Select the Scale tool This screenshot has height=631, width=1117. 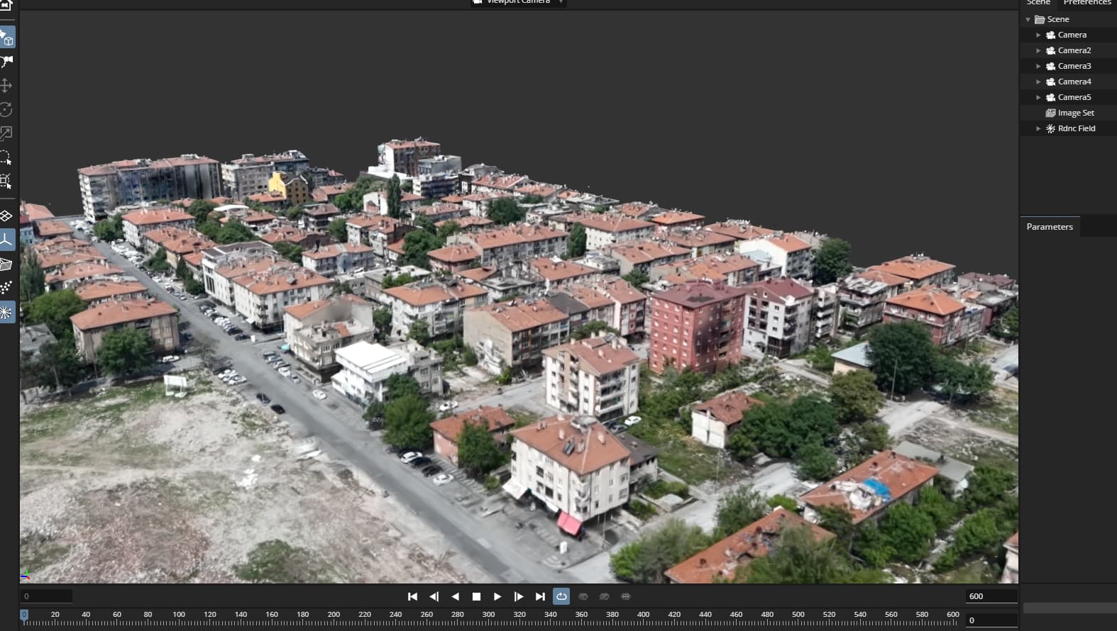pos(6,133)
